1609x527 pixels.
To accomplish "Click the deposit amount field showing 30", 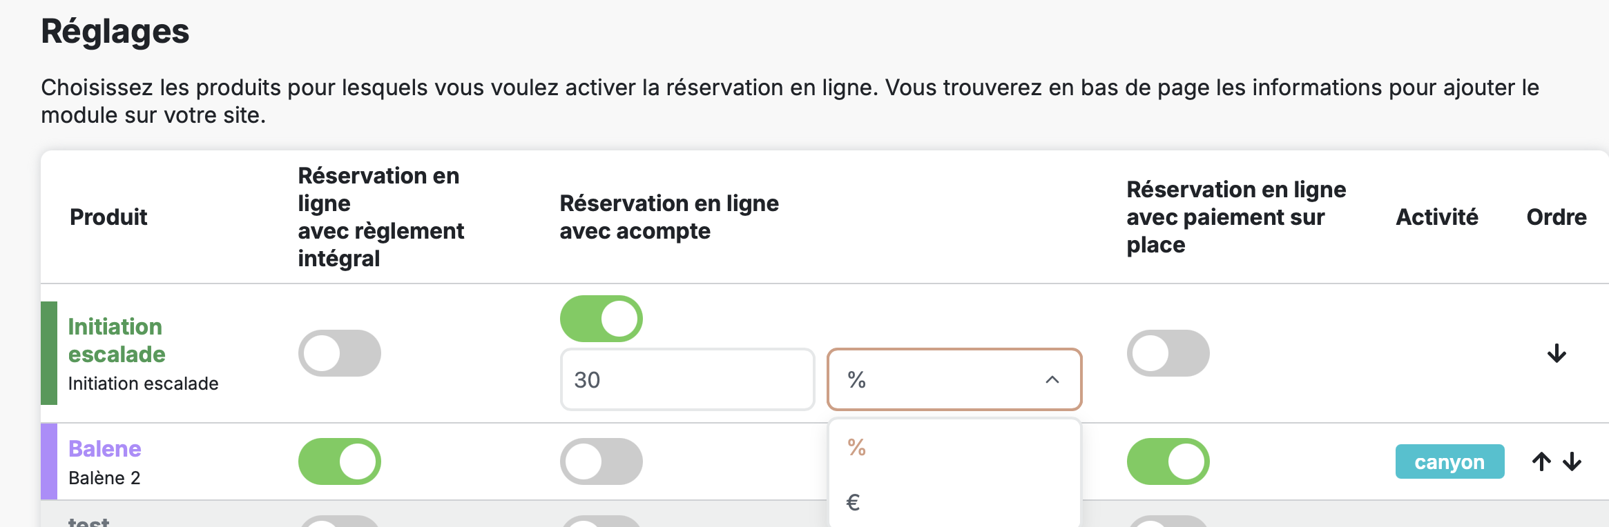I will (x=686, y=379).
